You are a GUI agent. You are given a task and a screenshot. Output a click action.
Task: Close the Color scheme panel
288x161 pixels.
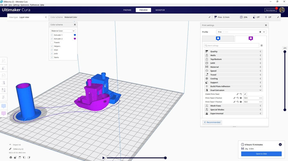coord(75,24)
